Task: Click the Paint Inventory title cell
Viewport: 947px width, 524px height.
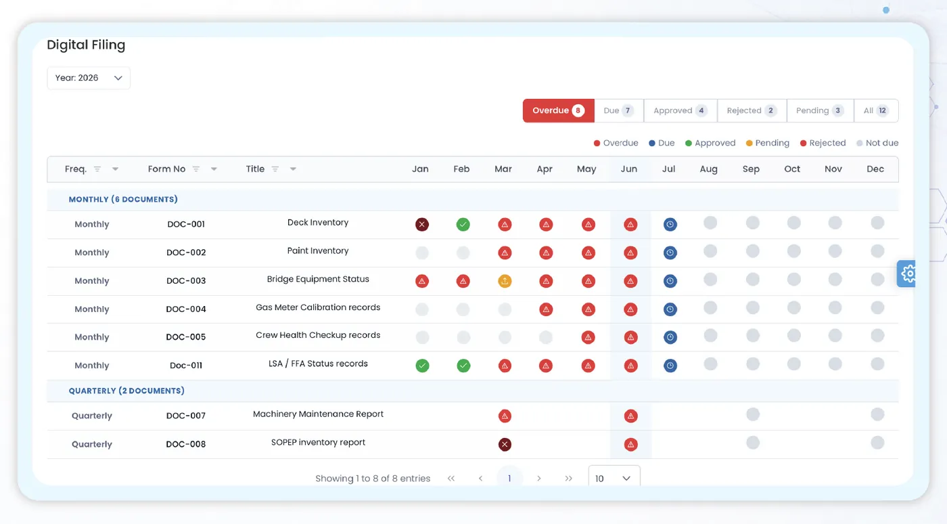Action: (318, 251)
